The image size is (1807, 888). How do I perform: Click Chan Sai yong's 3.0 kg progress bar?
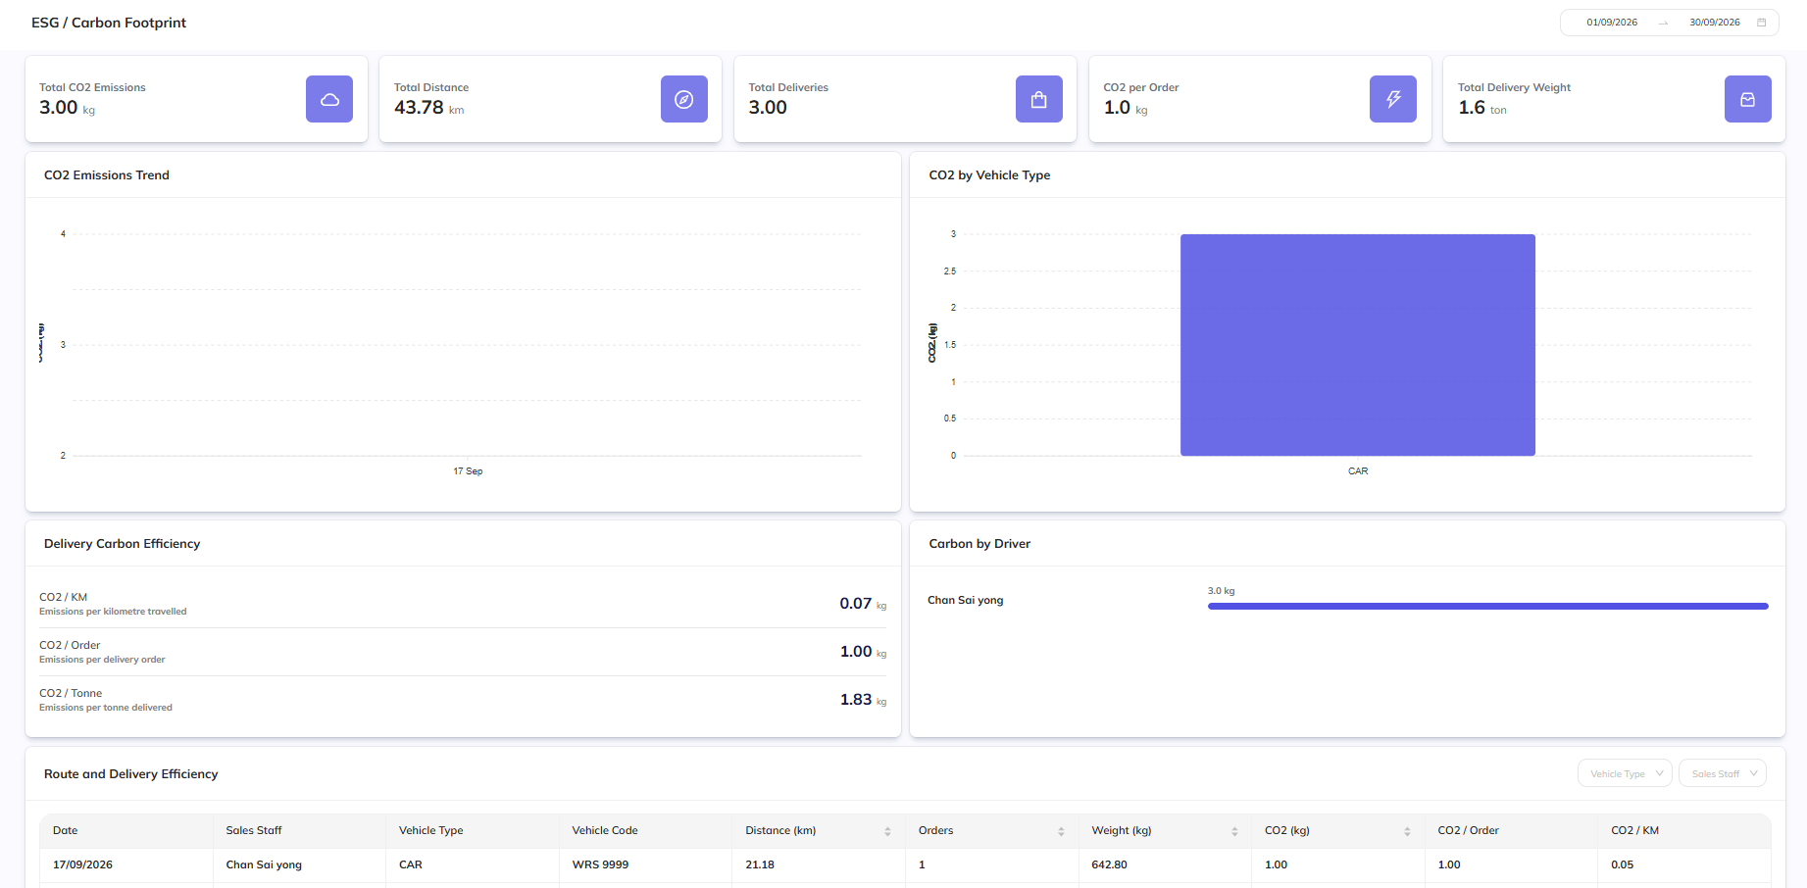coord(1487,606)
